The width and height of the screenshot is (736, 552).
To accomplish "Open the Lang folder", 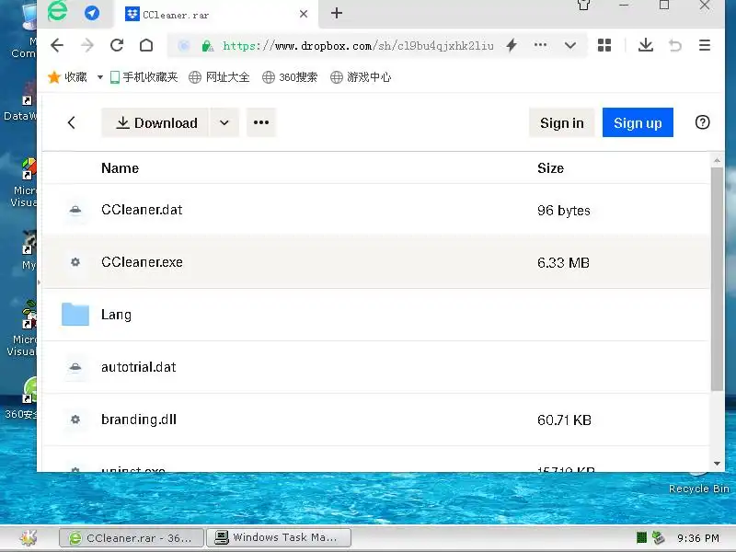I will pos(117,315).
